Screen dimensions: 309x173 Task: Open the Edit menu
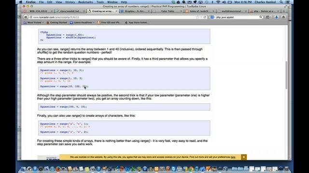(50, 2)
